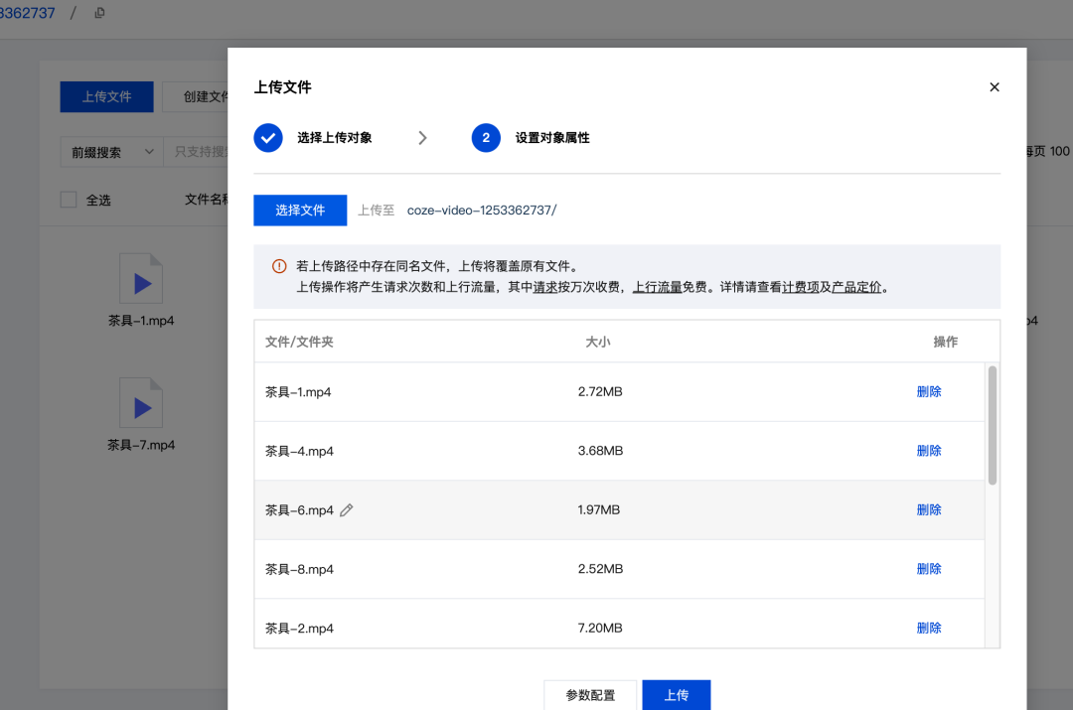
Task: Click the pencil edit icon beside 茶具-6.mp4
Action: [x=347, y=510]
